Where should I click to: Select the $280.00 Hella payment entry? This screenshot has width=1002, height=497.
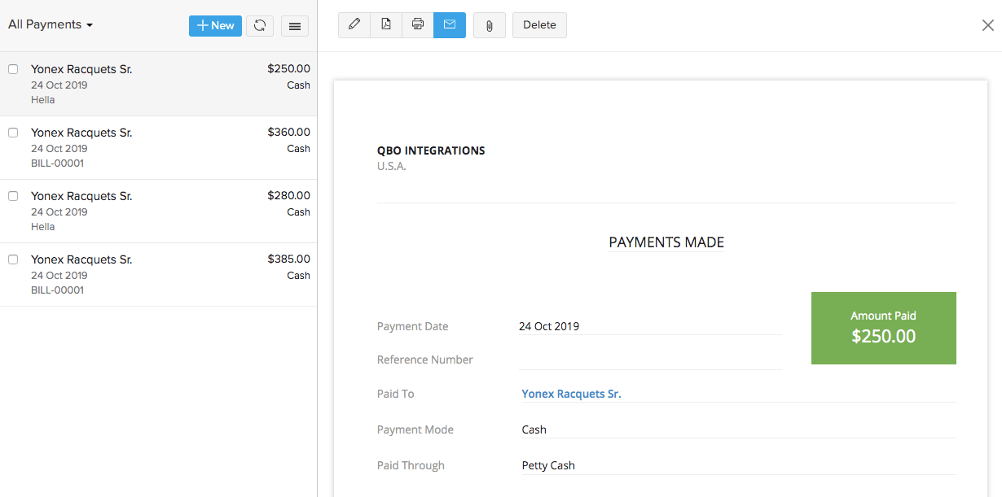pos(159,211)
